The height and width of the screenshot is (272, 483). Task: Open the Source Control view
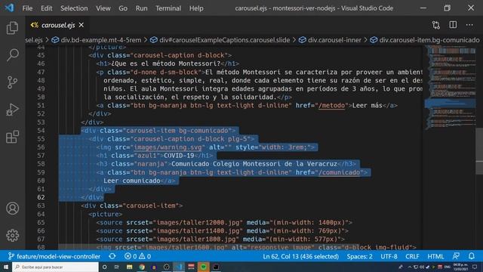pyautogui.click(x=12, y=82)
